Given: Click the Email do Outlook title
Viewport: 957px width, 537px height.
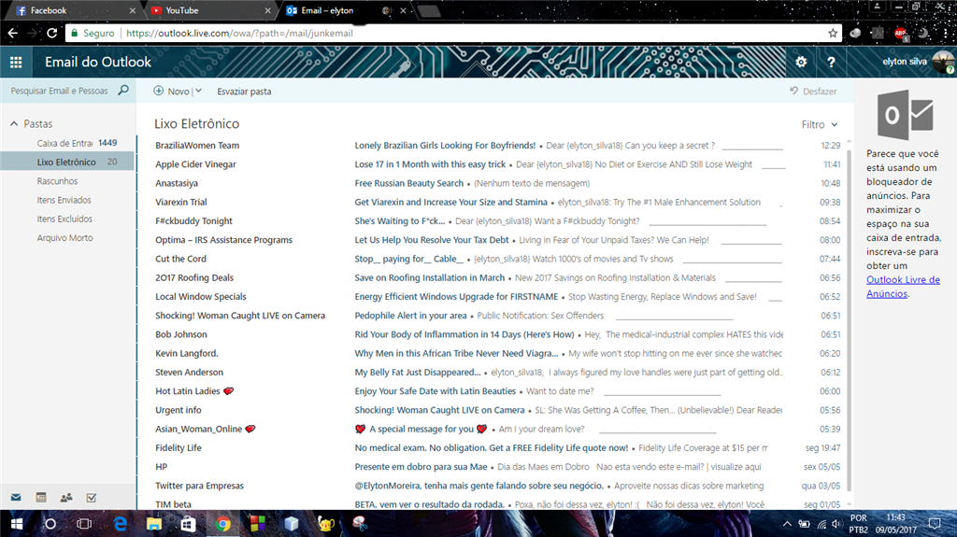Looking at the screenshot, I should (97, 62).
